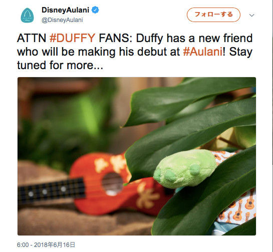Screen dimensions: 273x252
Task: Open the #DUFFY hashtag link
Action: [x=73, y=38]
